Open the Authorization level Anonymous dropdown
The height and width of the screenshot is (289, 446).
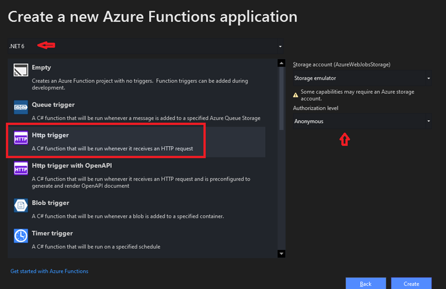point(362,121)
